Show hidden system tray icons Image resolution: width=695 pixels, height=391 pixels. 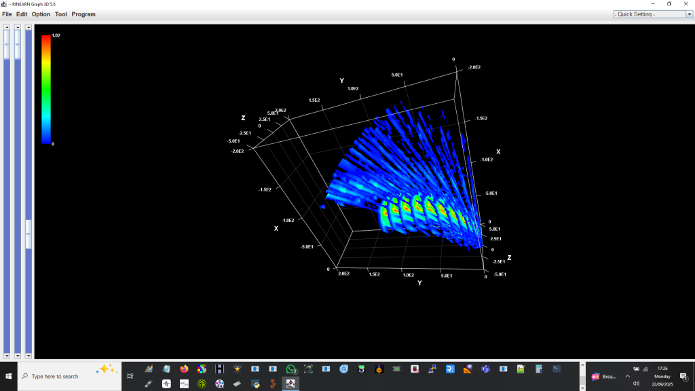627,376
